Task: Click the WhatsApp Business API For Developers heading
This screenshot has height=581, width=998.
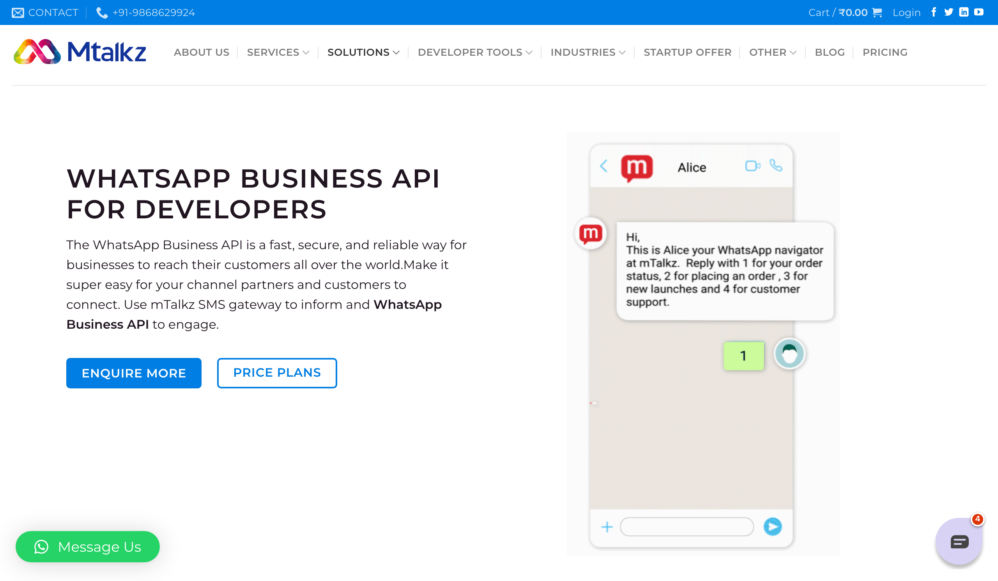Action: [253, 194]
